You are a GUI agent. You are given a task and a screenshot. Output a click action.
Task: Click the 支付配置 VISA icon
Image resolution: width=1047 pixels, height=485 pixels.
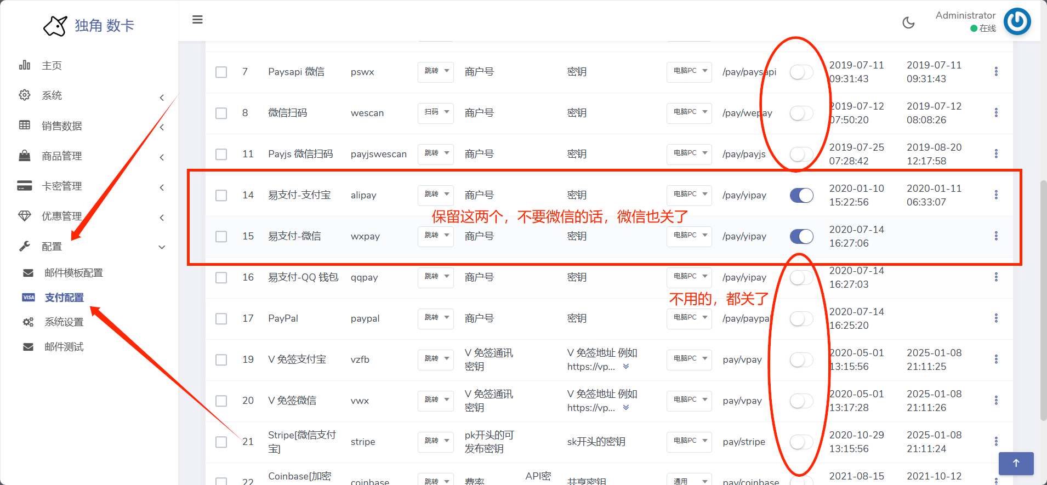[x=28, y=298]
